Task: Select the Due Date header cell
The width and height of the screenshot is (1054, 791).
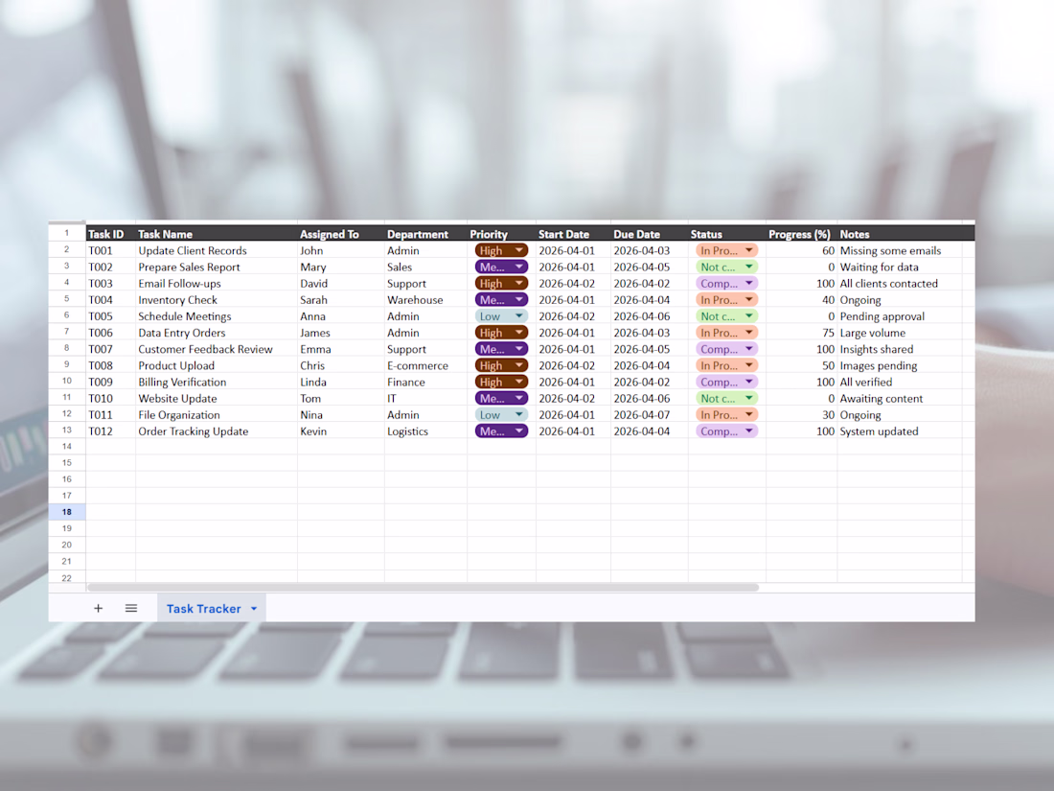Action: 650,233
